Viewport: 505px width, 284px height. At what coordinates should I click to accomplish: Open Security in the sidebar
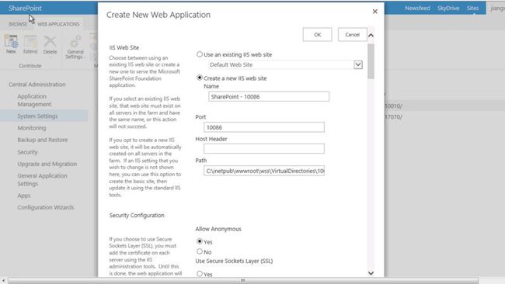(27, 152)
